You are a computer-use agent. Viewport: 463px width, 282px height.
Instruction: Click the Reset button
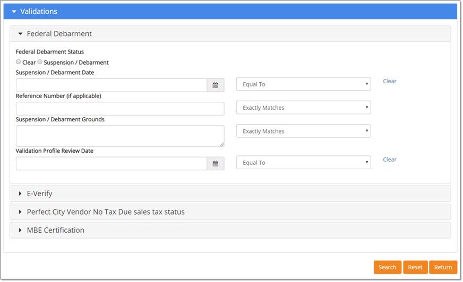pos(415,267)
